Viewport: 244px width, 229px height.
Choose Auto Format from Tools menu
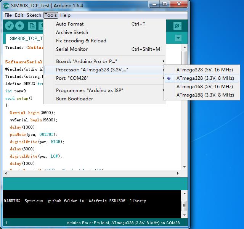tap(105, 24)
